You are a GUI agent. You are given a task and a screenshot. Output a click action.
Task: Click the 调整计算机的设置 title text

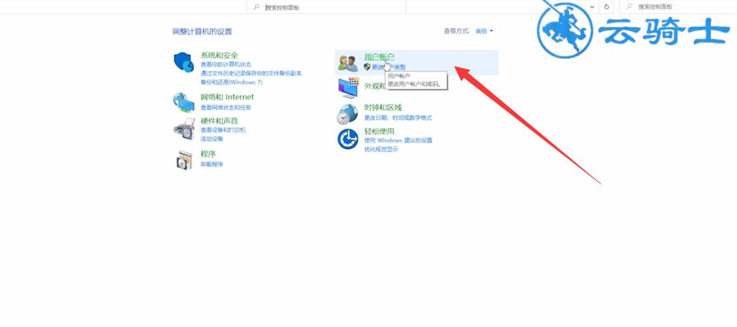pos(202,31)
